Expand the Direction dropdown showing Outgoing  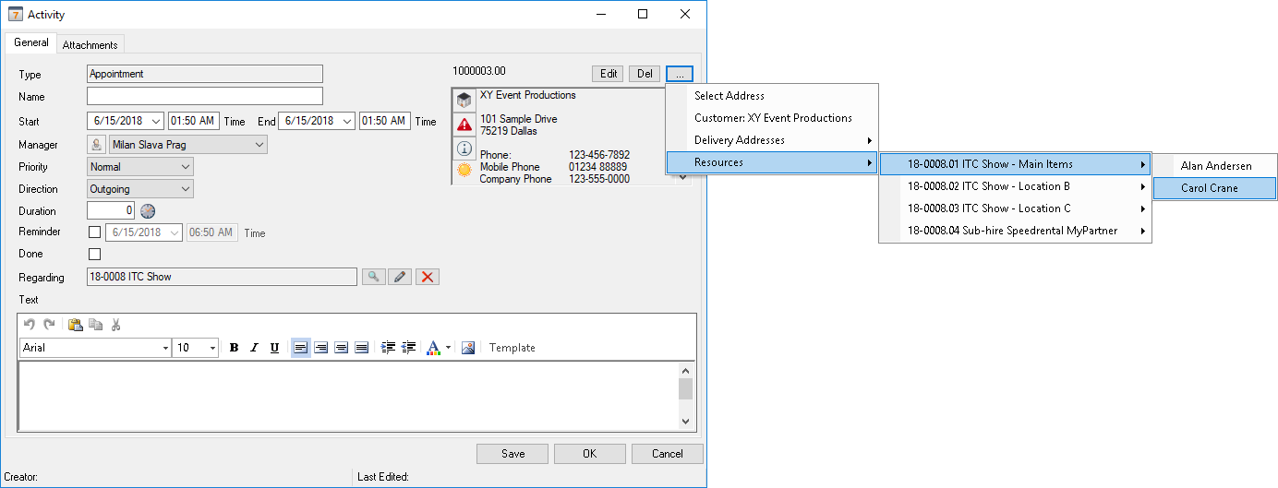click(x=139, y=189)
